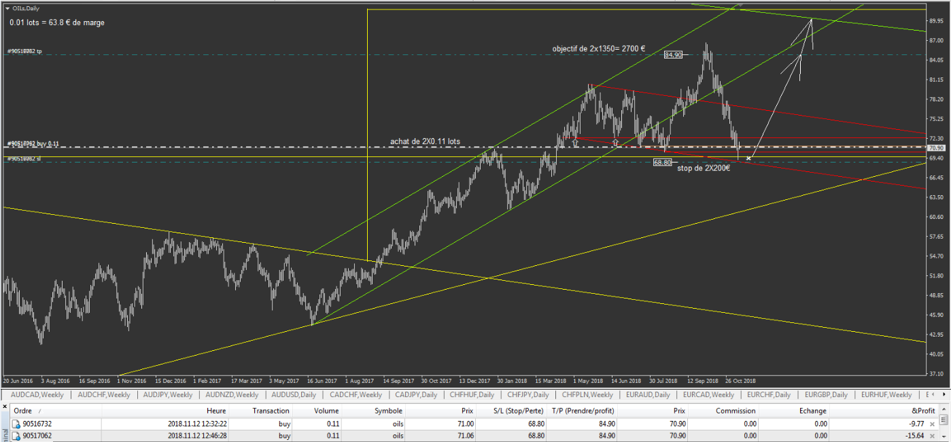Select the CADJPY,Daily chart tab
Viewport: 951px width, 442px height.
pyautogui.click(x=416, y=395)
